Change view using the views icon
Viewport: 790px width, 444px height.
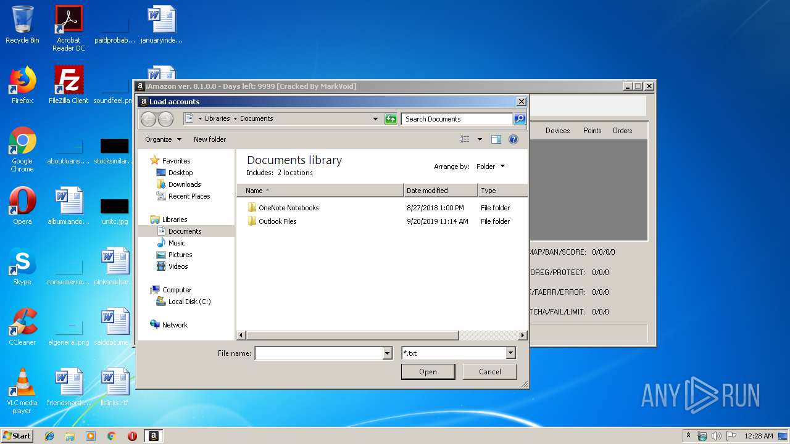tap(465, 139)
